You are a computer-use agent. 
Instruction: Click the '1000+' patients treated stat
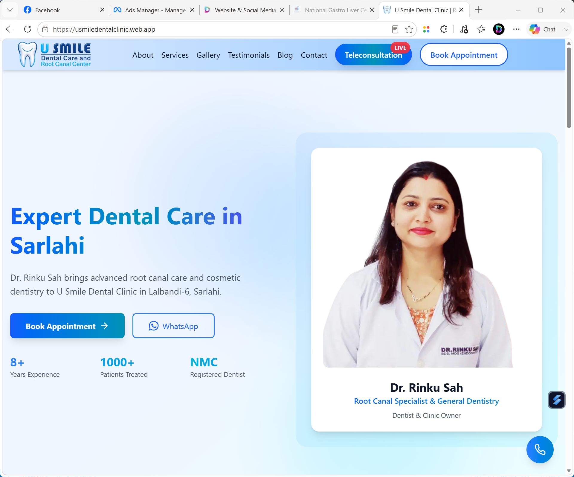(117, 362)
